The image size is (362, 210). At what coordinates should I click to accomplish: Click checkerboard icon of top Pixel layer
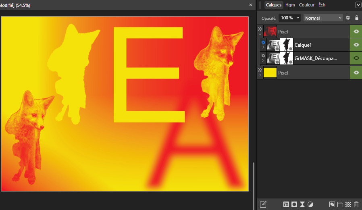[x=260, y=29]
